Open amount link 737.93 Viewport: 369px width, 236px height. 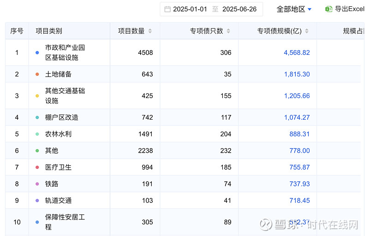point(299,184)
